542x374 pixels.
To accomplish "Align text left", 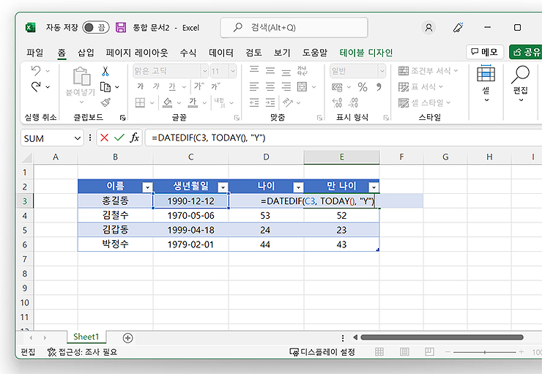I will [254, 86].
